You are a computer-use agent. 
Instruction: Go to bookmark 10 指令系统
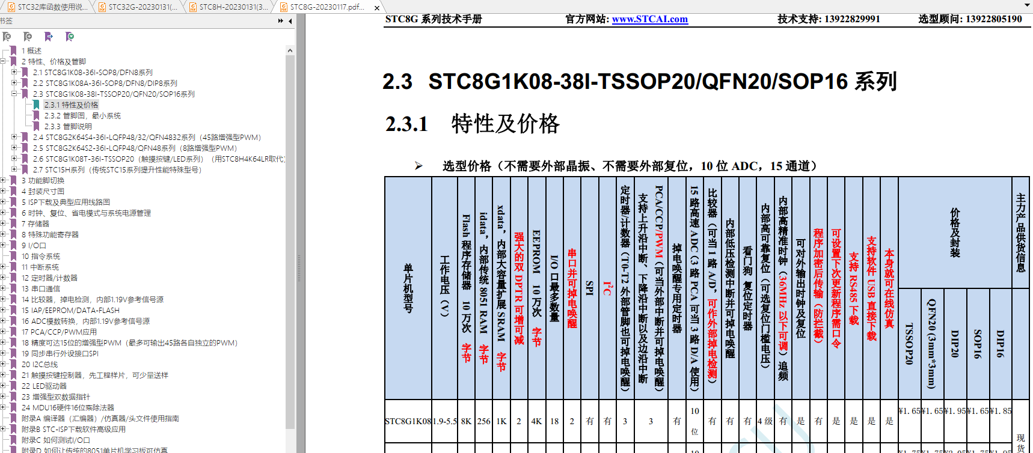pyautogui.click(x=41, y=256)
